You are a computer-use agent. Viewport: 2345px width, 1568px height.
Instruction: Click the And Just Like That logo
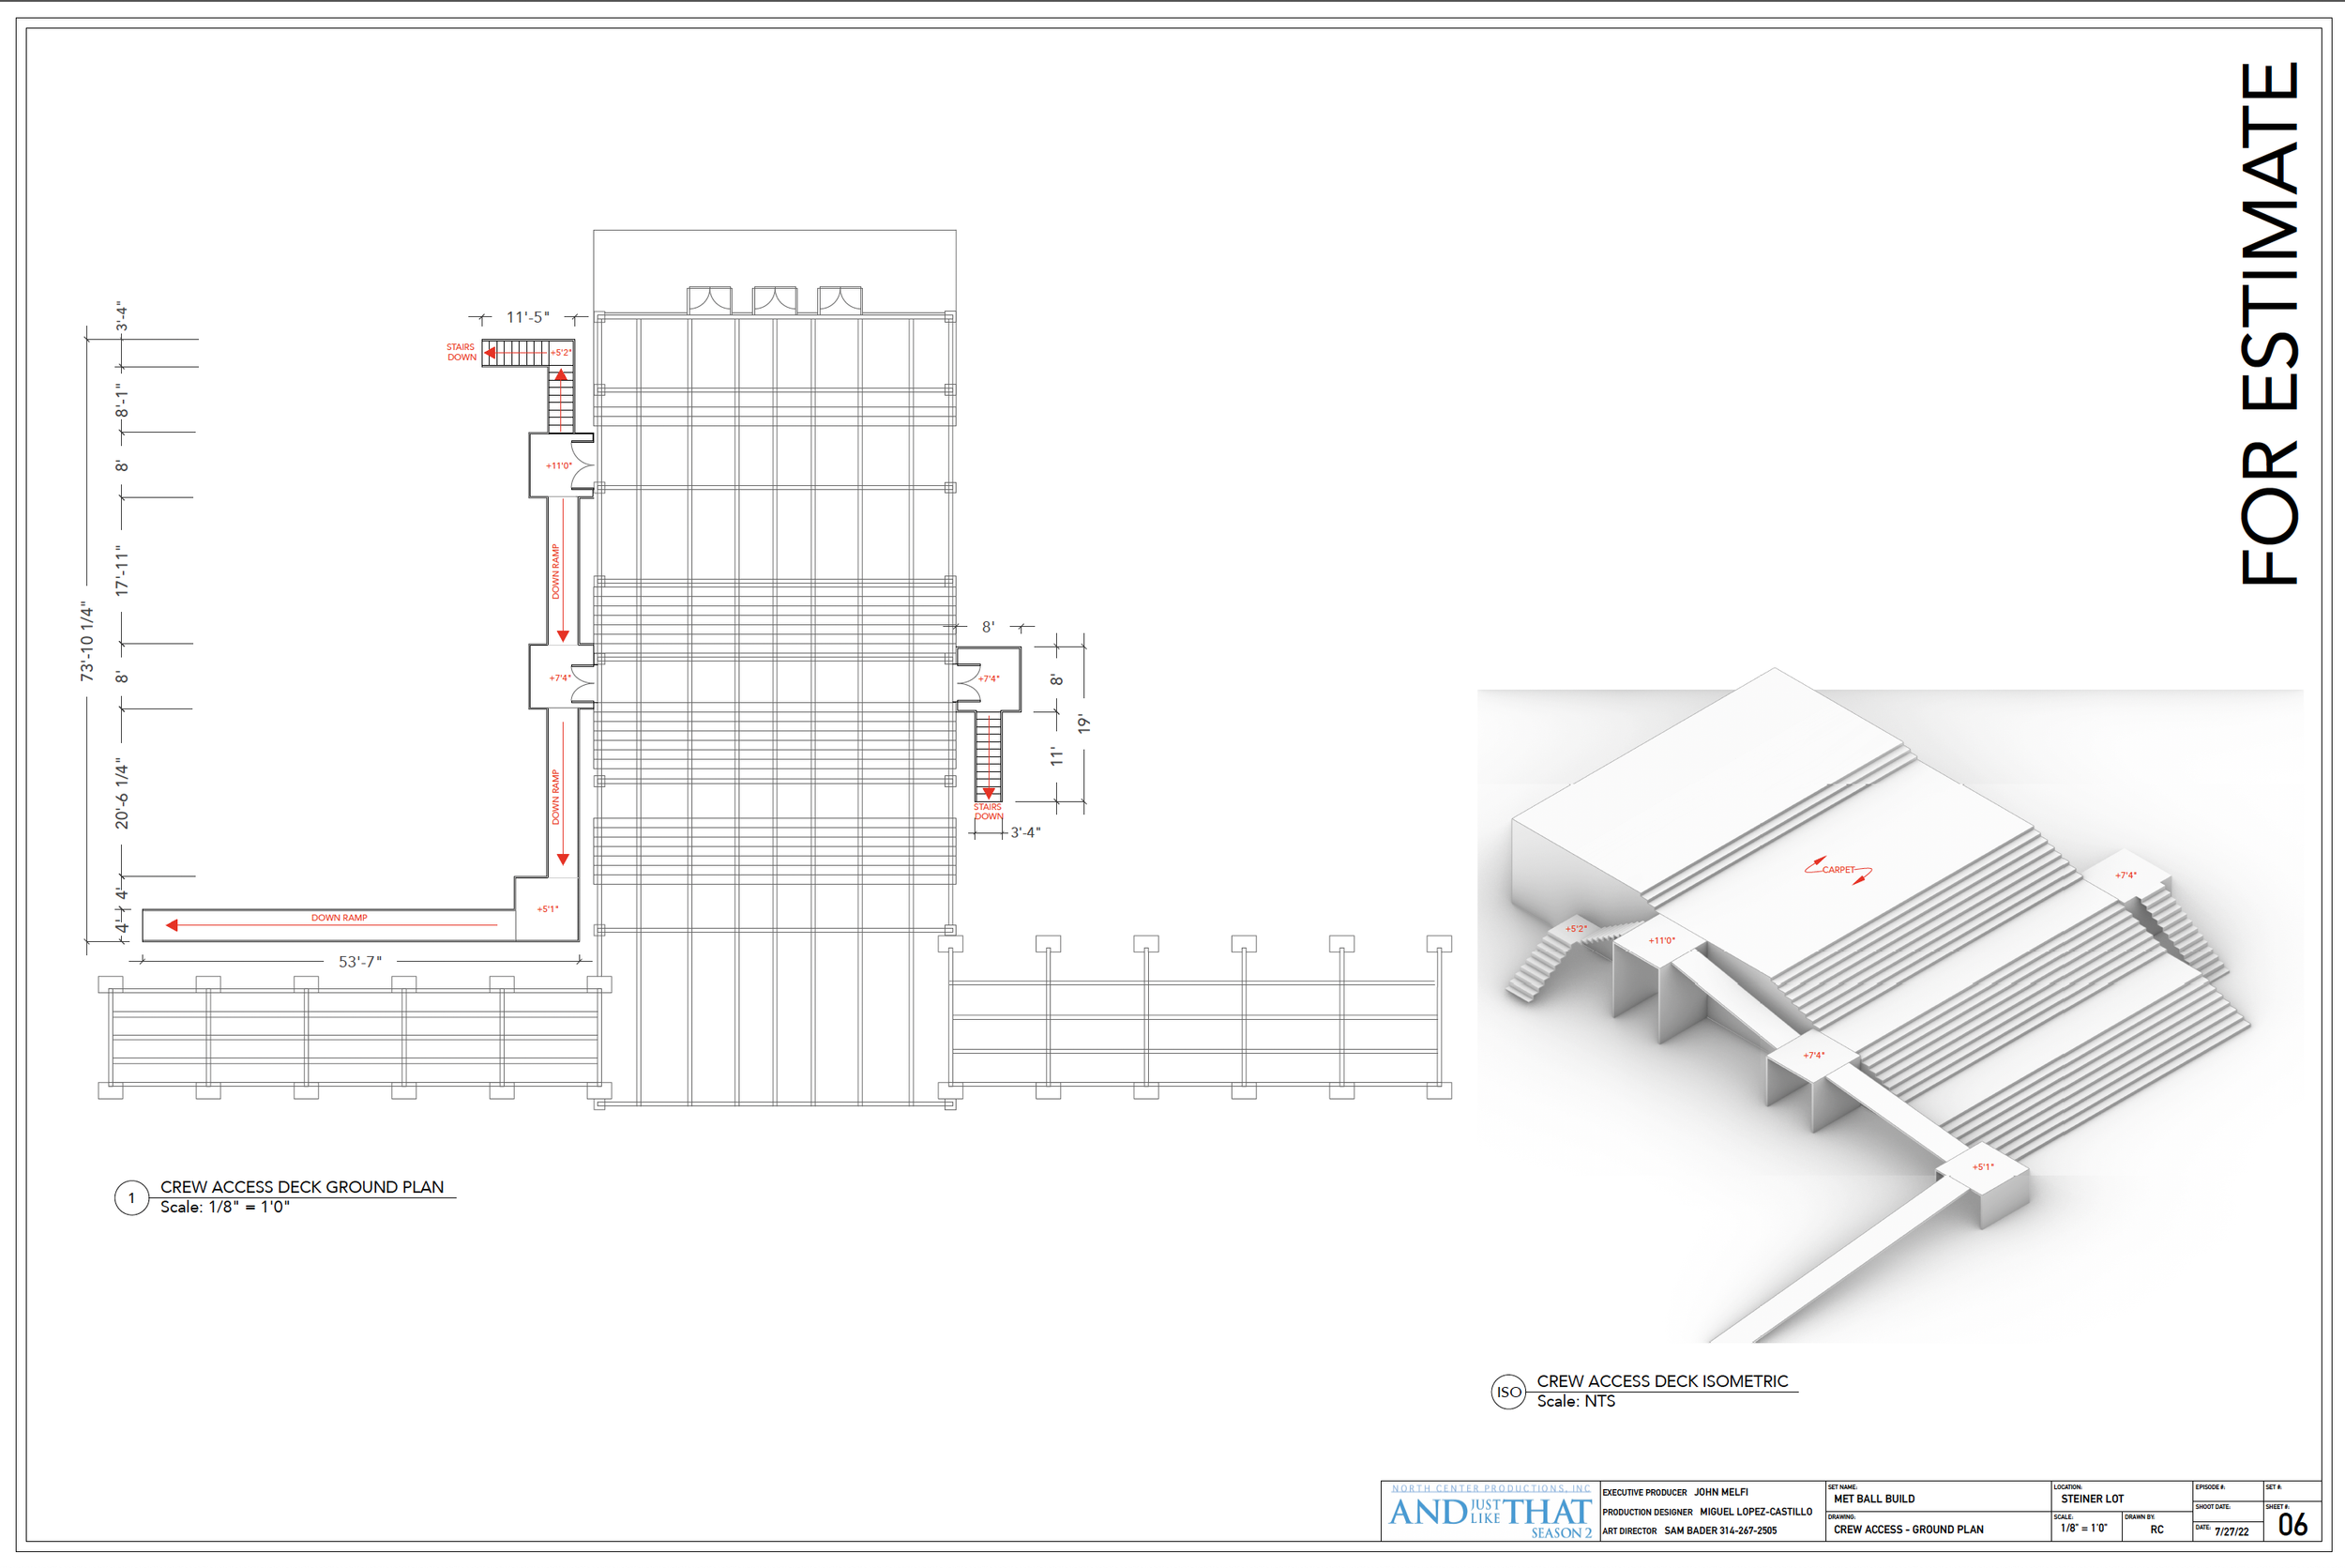[x=1490, y=1514]
